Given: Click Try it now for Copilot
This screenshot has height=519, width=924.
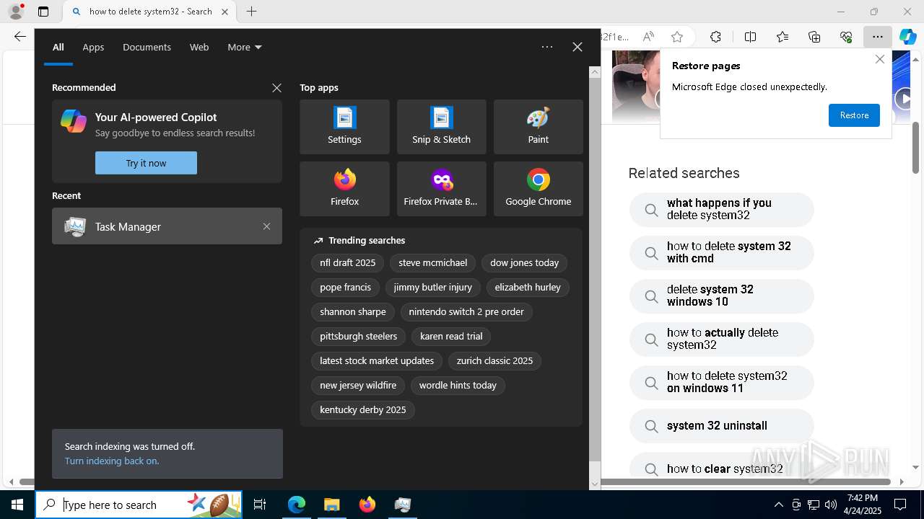Looking at the screenshot, I should 146,163.
